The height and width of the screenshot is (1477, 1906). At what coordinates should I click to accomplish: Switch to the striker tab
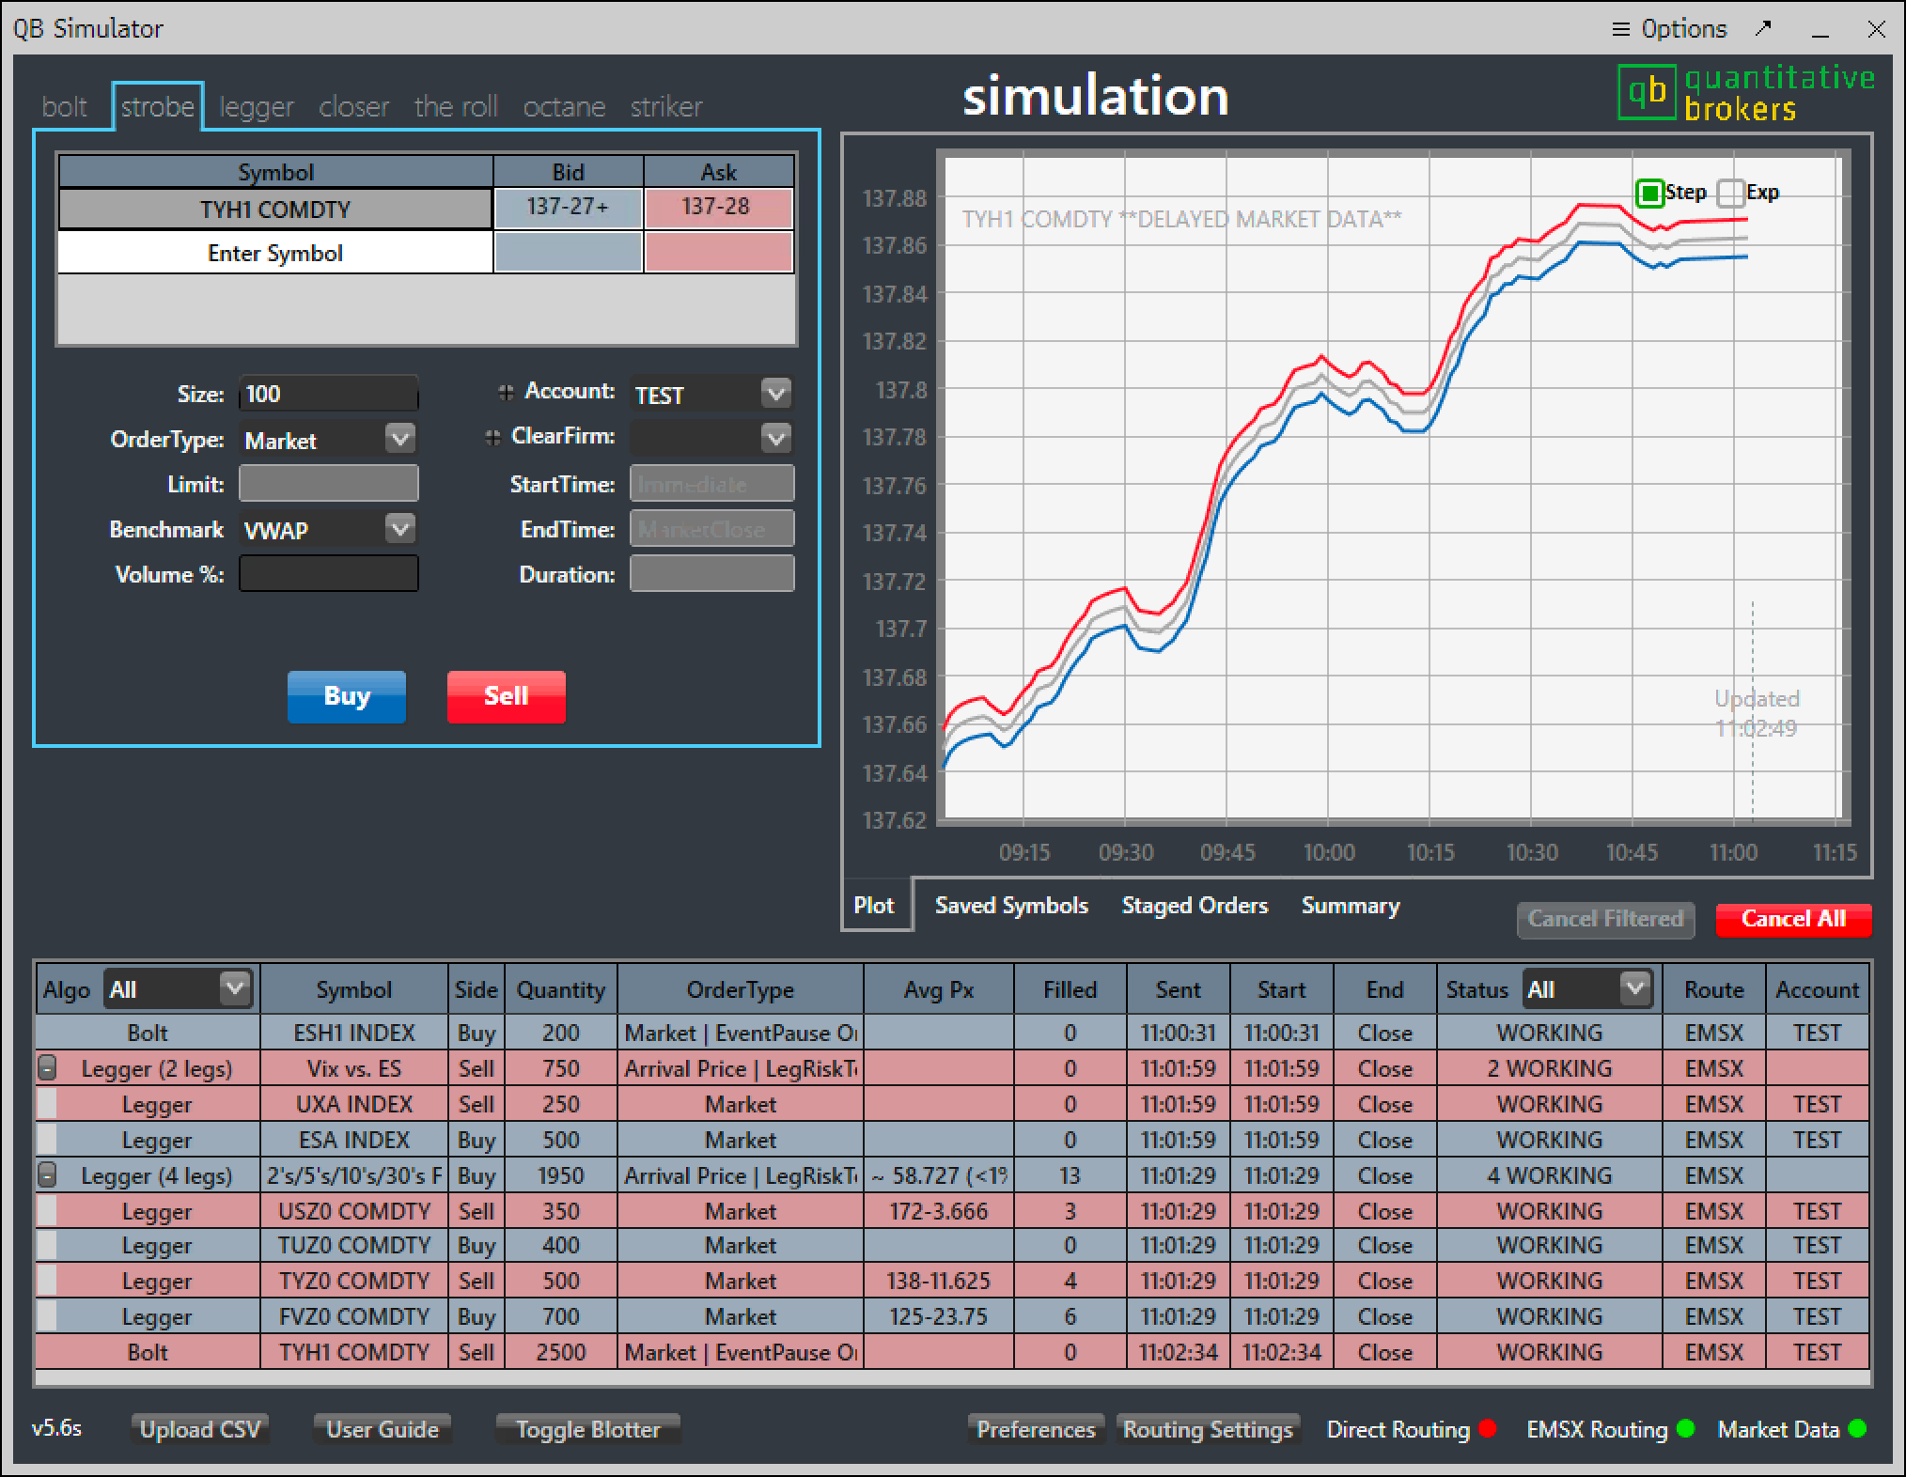666,107
